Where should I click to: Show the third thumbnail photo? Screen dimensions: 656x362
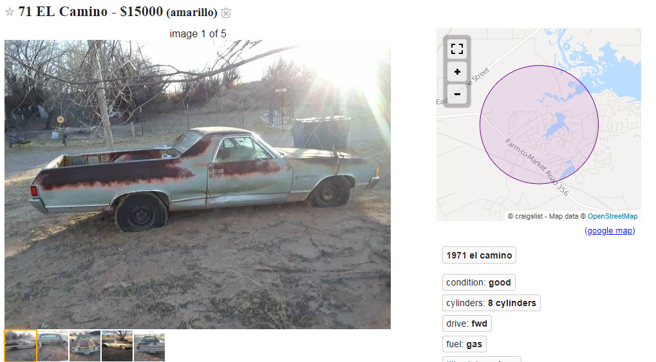coord(85,346)
